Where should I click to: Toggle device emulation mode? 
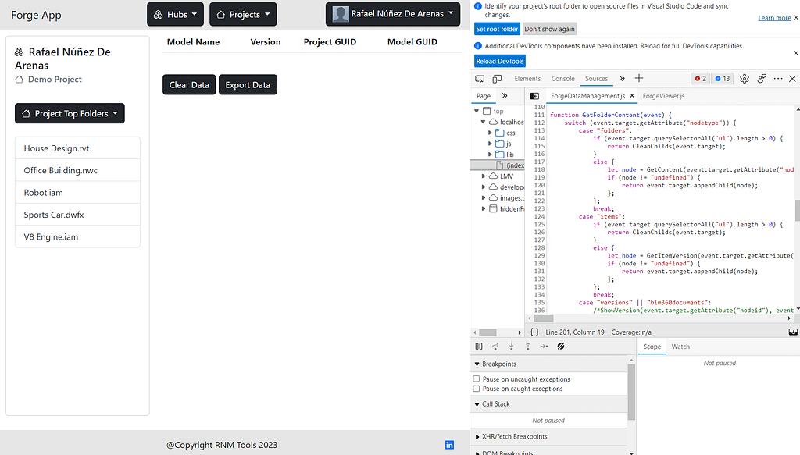(x=497, y=79)
